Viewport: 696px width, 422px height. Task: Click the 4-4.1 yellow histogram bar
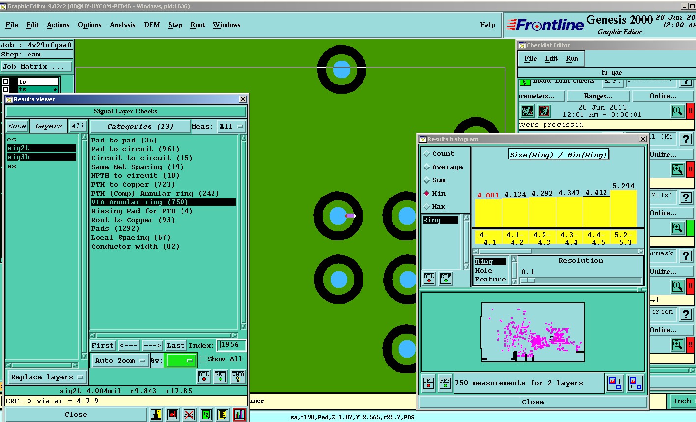[488, 213]
